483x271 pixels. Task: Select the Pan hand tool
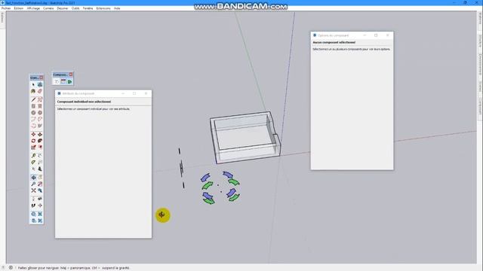click(40, 178)
